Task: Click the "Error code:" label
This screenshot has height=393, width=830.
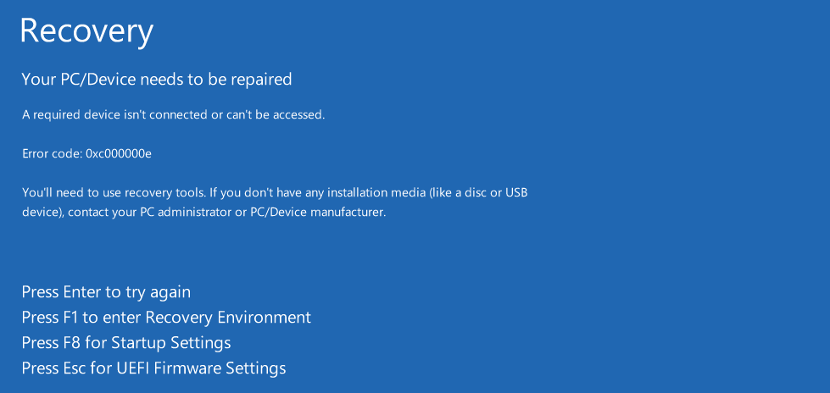Action: pos(53,154)
